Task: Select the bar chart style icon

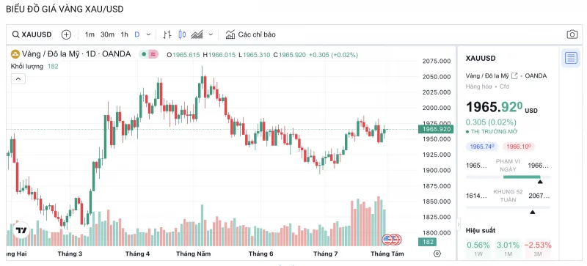Action: coord(167,34)
